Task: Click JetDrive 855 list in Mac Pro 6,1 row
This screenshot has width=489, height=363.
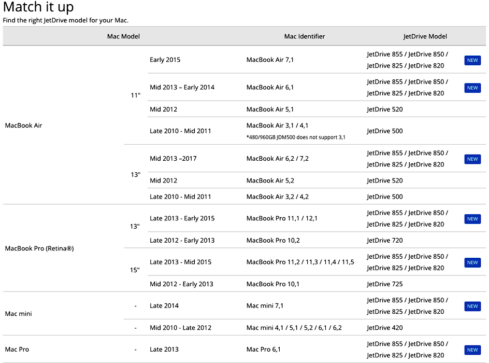Action: (x=407, y=350)
